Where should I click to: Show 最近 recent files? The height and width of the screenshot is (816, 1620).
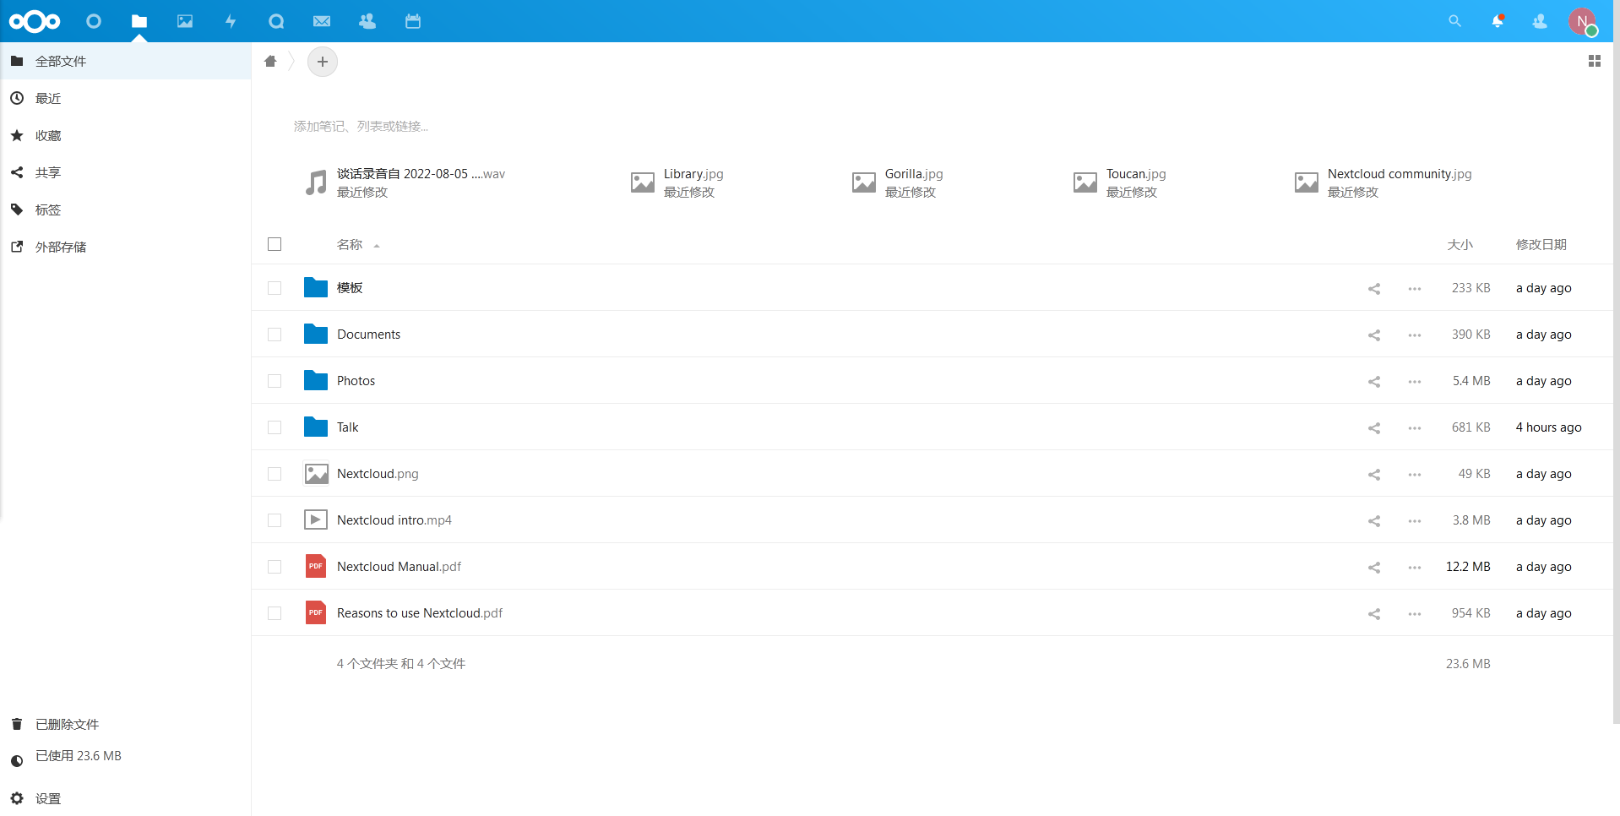click(126, 98)
